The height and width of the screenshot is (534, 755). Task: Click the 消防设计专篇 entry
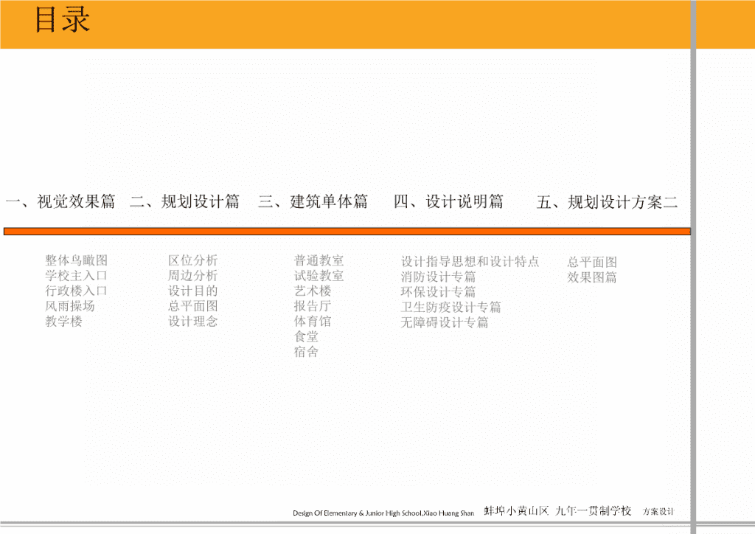[438, 277]
